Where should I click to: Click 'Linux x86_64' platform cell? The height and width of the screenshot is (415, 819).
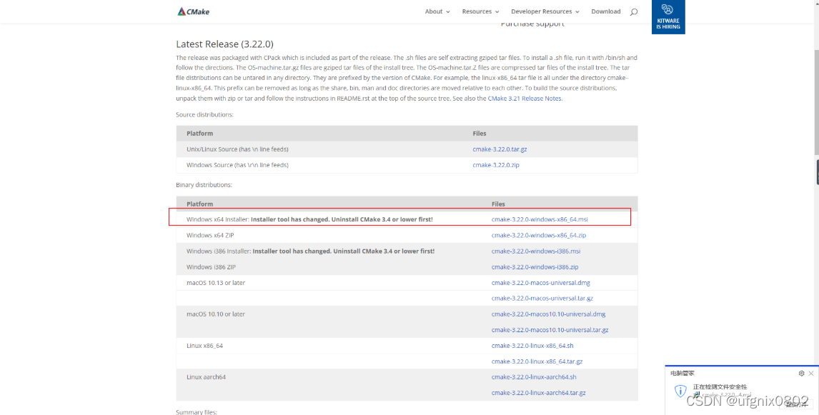point(204,346)
